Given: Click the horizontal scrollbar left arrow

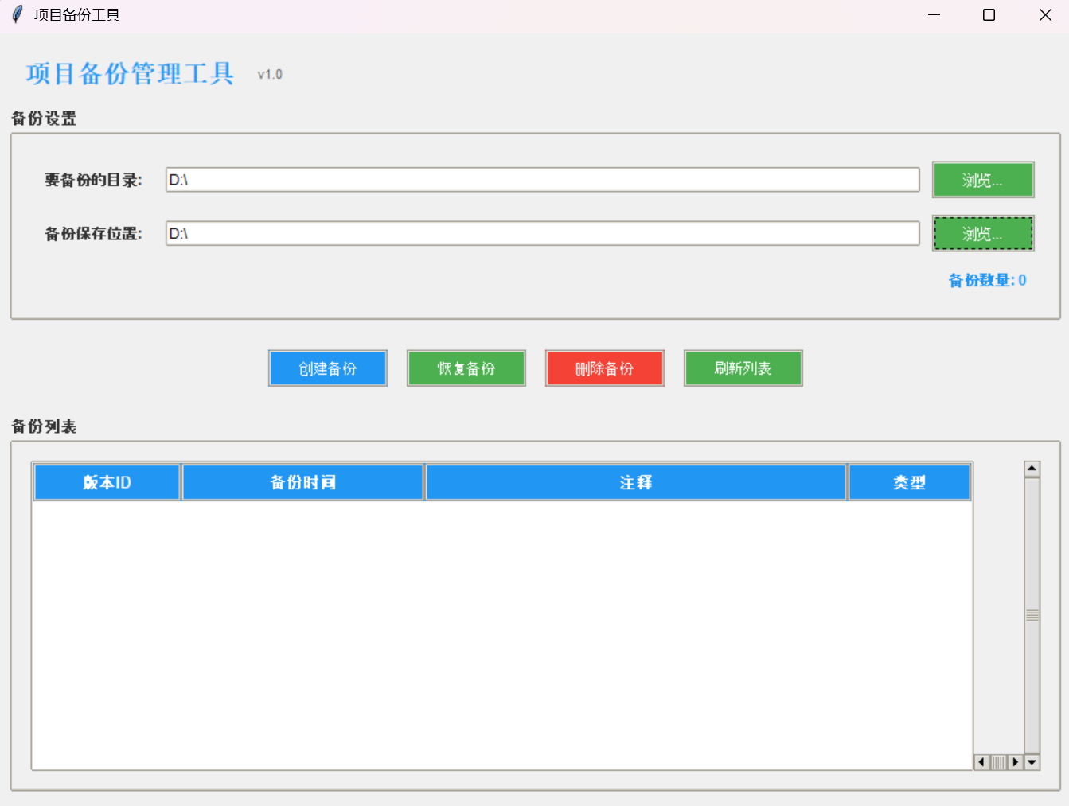Looking at the screenshot, I should (981, 762).
